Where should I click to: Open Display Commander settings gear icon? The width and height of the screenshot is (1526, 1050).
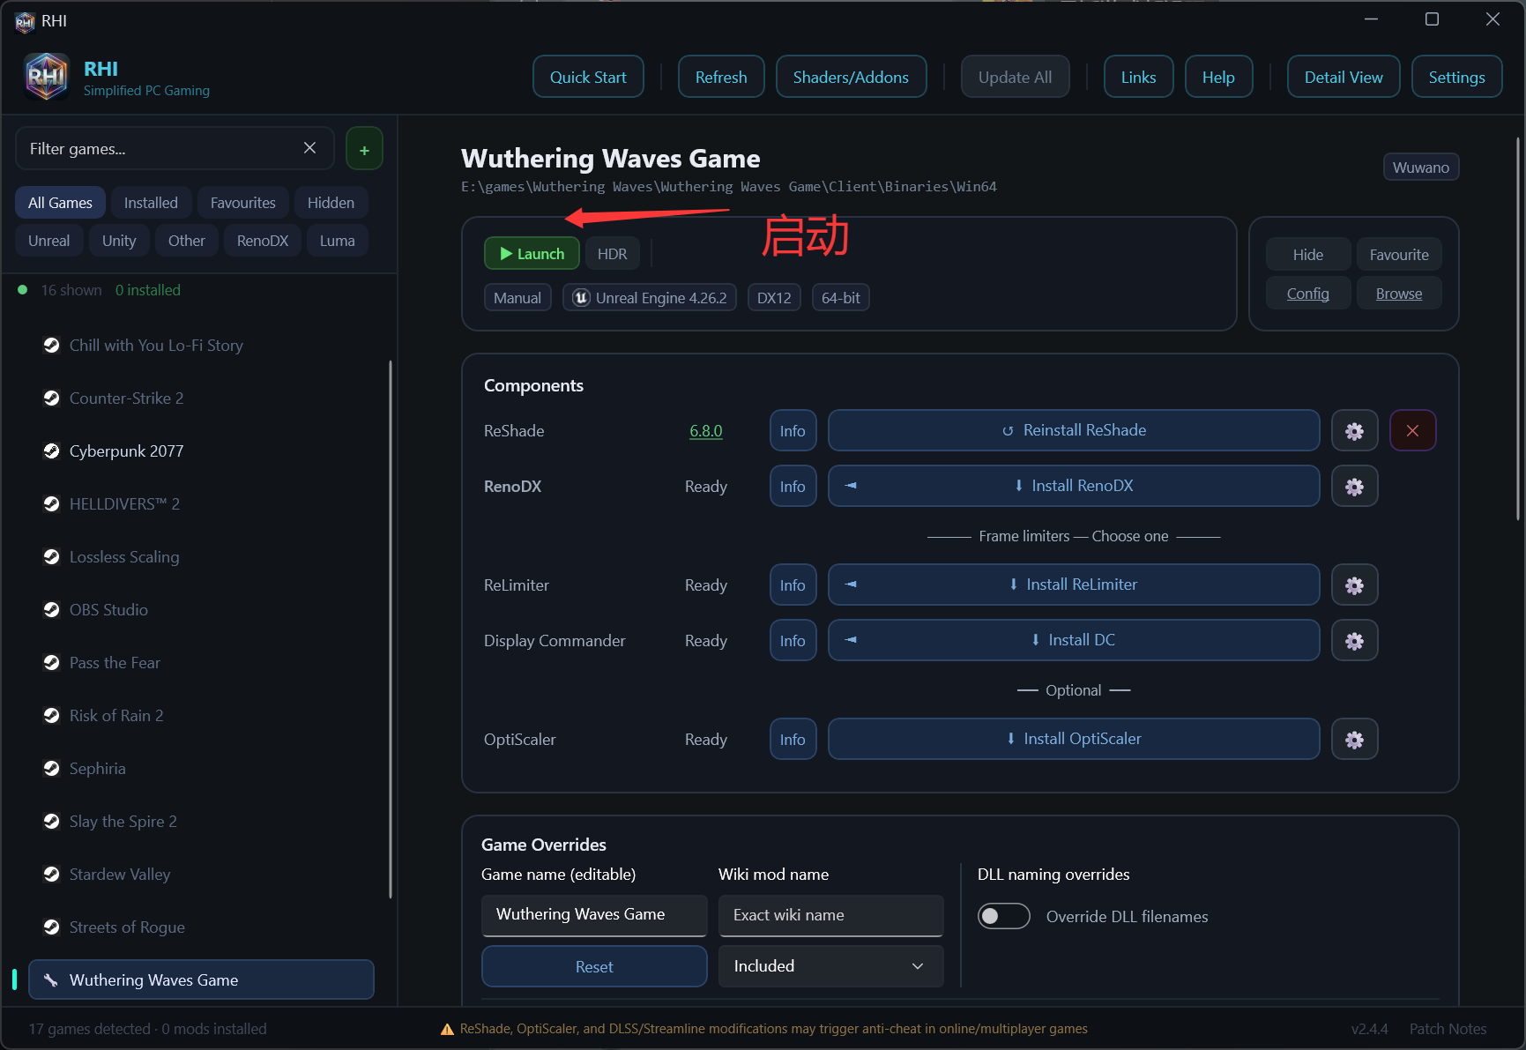1354,641
